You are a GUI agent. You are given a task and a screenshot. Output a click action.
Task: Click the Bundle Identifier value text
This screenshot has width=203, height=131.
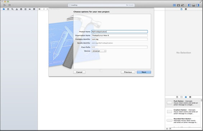pos(102,43)
